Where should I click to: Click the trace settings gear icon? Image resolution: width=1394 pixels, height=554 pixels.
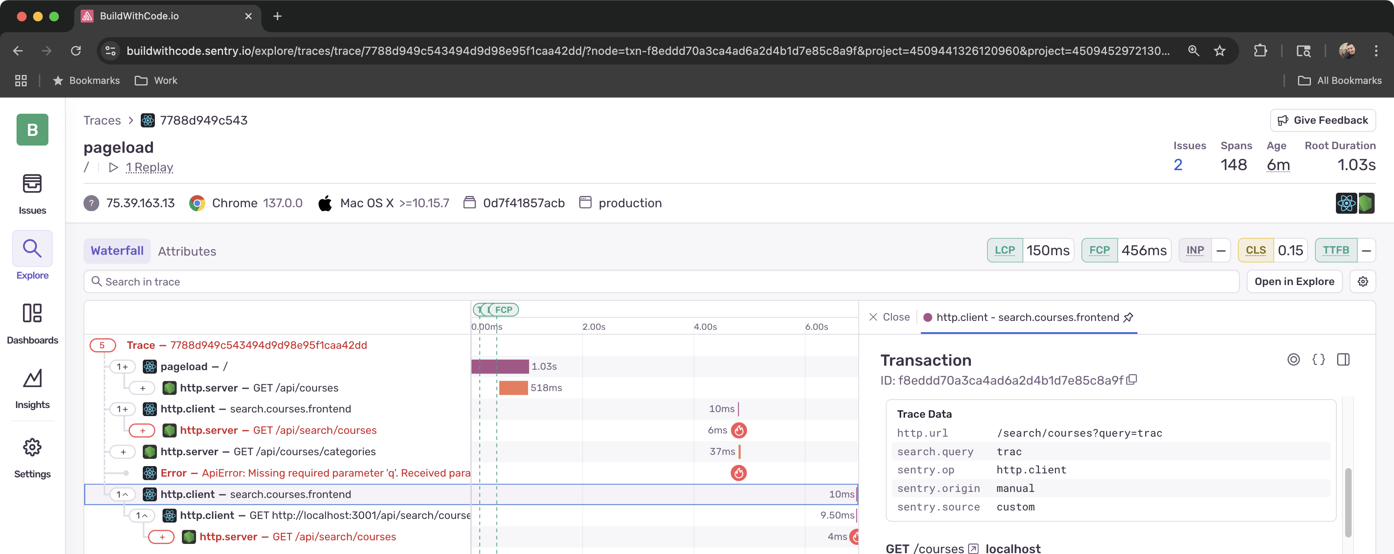1363,281
